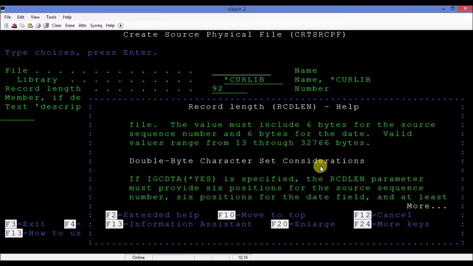Click the Erase toolbar button

(70, 25)
